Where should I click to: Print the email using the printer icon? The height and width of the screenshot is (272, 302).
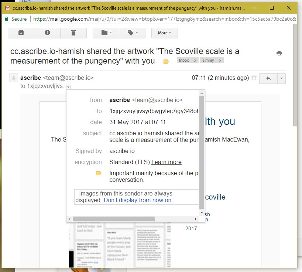[x=279, y=53]
